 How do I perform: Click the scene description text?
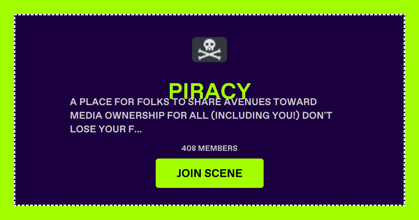(201, 116)
